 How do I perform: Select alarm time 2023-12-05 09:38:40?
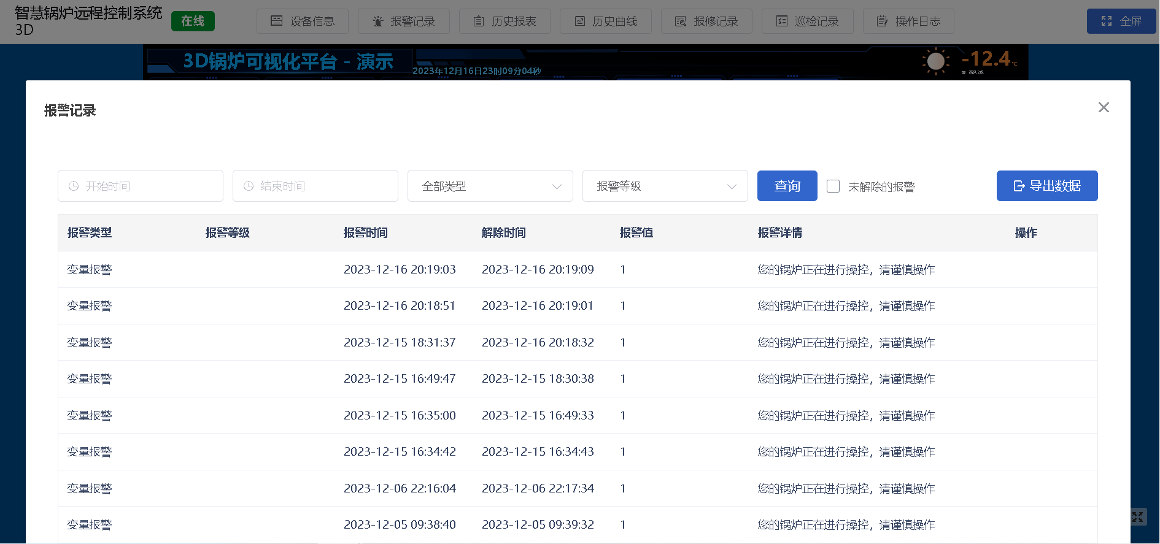pos(400,525)
